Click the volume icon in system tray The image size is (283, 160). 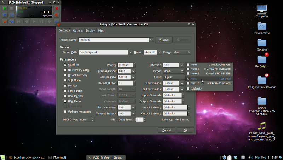click(251, 157)
